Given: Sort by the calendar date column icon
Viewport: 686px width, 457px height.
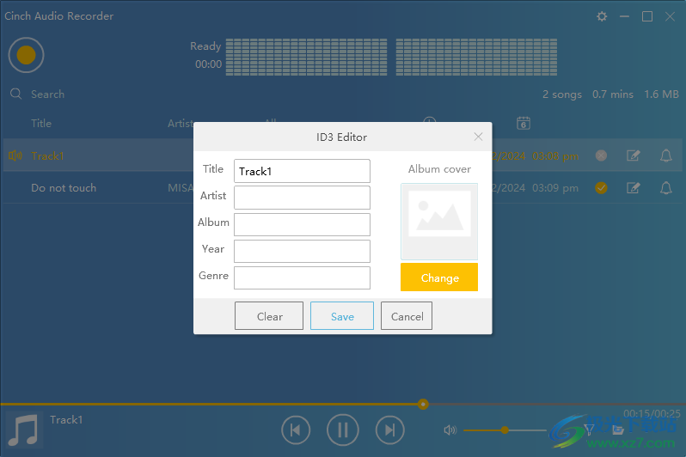Looking at the screenshot, I should [524, 124].
